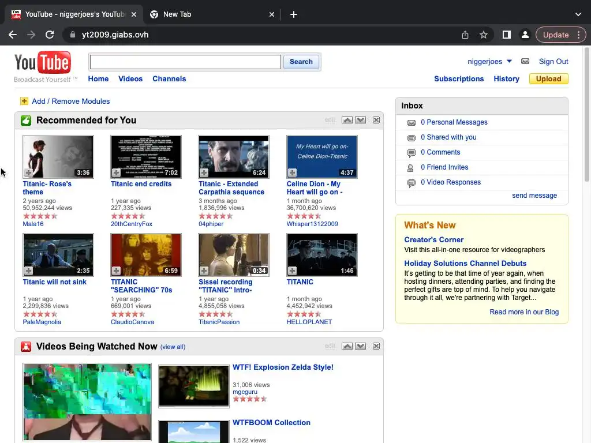This screenshot has height=443, width=591.
Task: Click the Personal Messages envelope icon
Action: [411, 123]
